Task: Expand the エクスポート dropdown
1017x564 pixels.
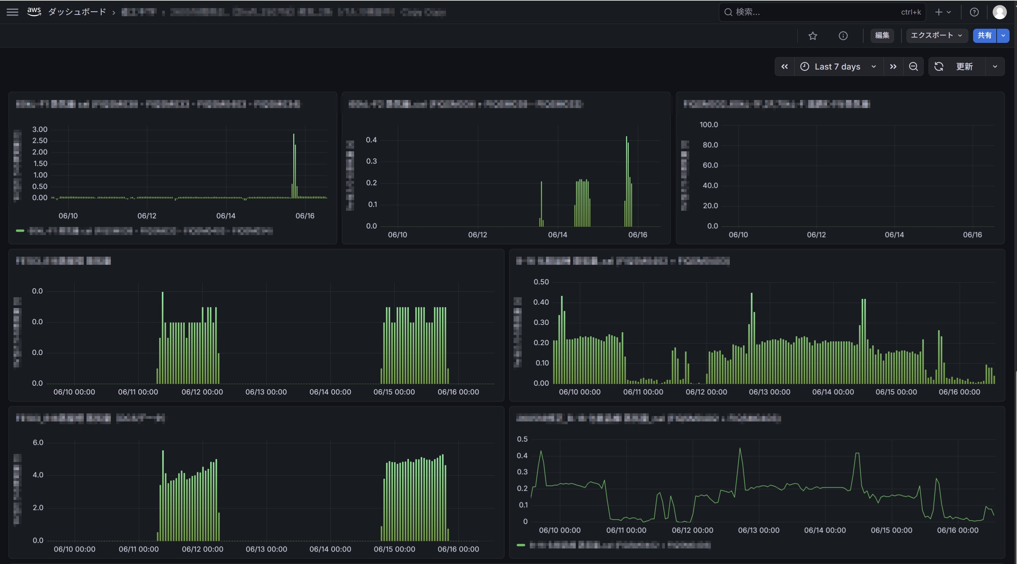Action: tap(936, 35)
